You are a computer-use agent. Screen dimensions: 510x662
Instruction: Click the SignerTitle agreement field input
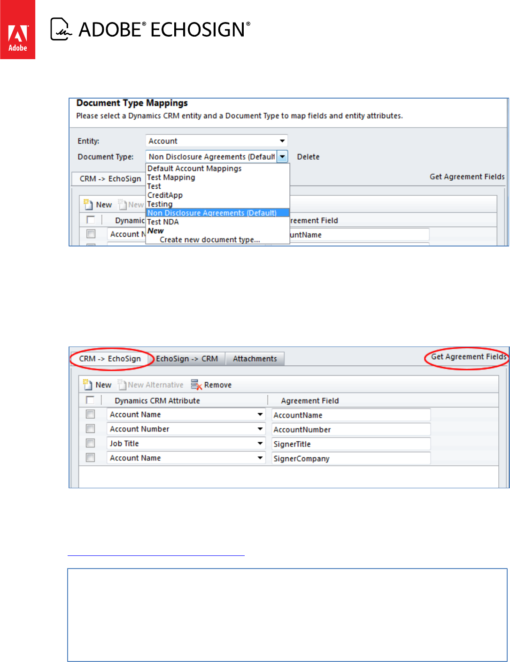351,444
